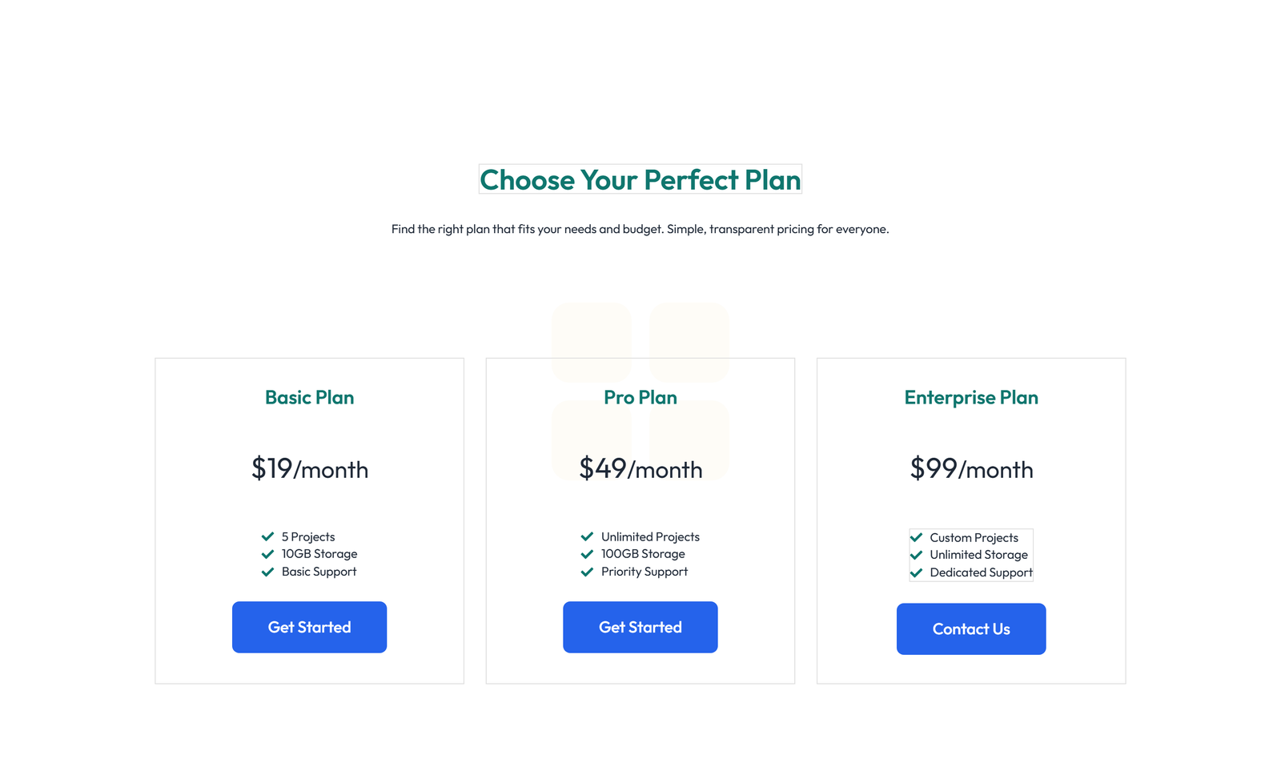Click Contact Us on the Enterprise Plan
Screen dimensions: 1281x783
click(x=971, y=628)
